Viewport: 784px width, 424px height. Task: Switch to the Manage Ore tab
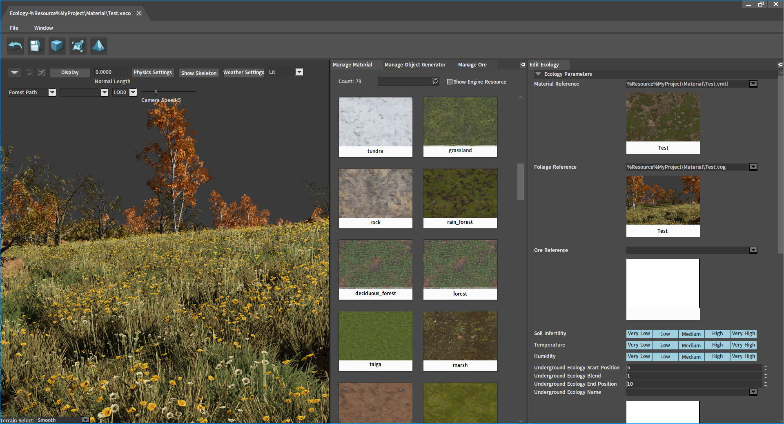point(472,64)
